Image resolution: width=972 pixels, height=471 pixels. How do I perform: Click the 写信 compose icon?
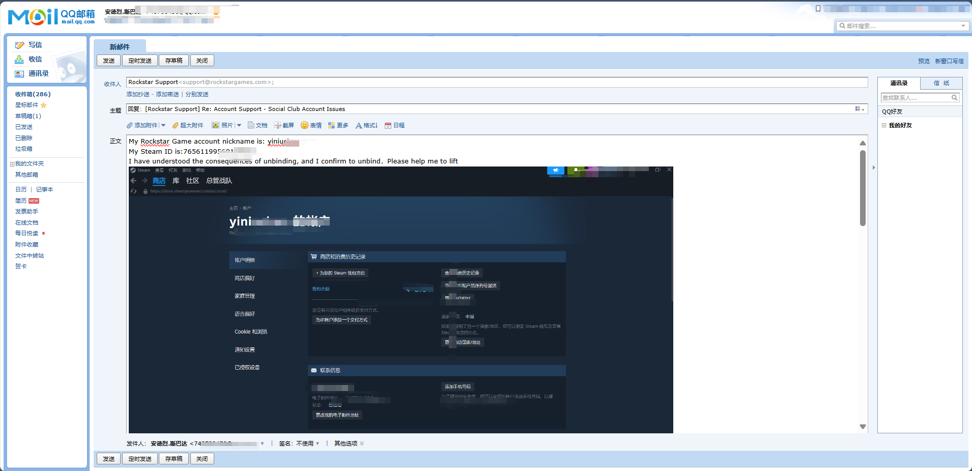pyautogui.click(x=20, y=45)
